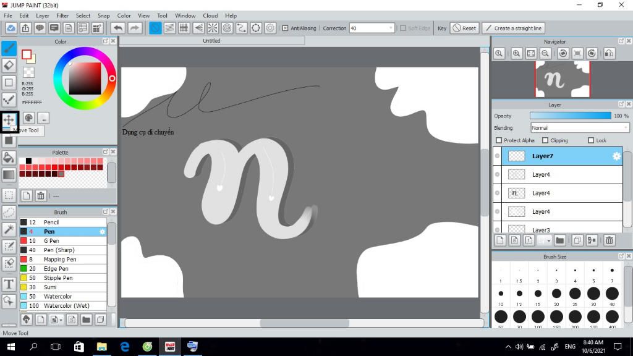Create new layer icon in Layer panel
The height and width of the screenshot is (356, 633).
(500, 240)
